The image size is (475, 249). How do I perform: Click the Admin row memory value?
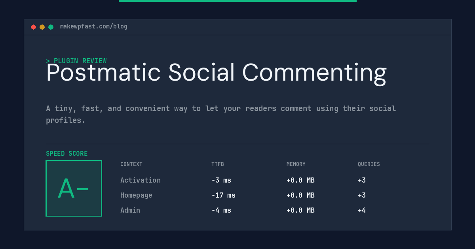300,210
